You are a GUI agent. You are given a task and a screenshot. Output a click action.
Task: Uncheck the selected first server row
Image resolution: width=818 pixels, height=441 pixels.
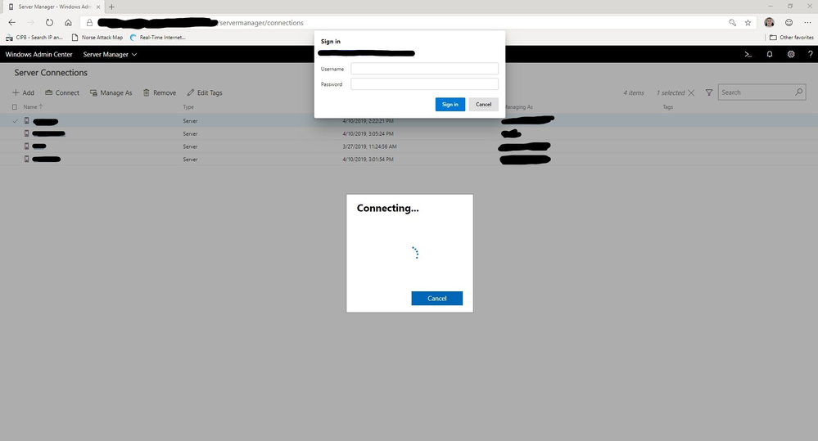point(15,121)
